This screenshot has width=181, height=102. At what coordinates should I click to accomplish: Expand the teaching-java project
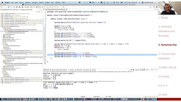pyautogui.click(x=1, y=83)
